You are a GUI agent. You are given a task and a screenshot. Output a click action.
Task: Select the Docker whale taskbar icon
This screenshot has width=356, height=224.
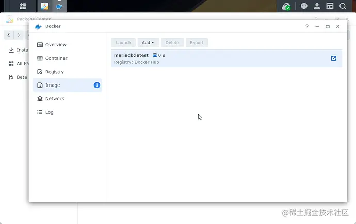point(59,6)
